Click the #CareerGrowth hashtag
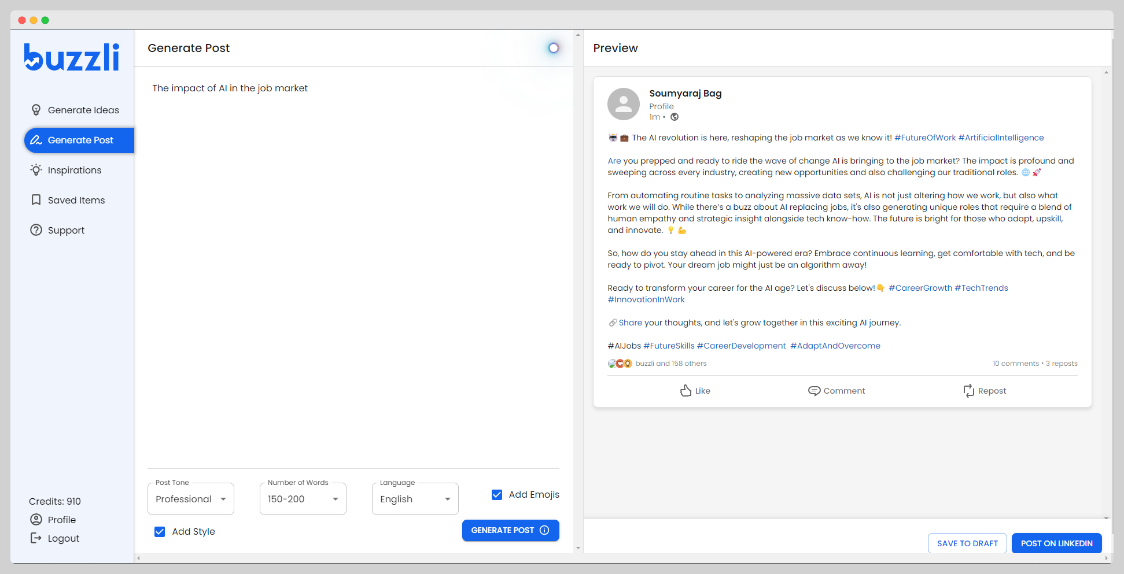 (x=920, y=288)
